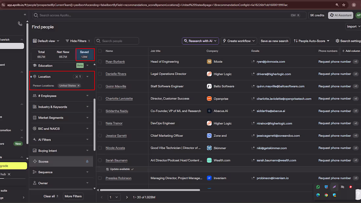
Task: Click the Abacus.AI company logo
Action: [x=209, y=111]
